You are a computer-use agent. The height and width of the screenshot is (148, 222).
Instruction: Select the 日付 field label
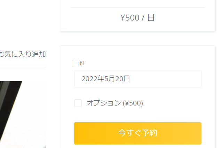coord(79,63)
